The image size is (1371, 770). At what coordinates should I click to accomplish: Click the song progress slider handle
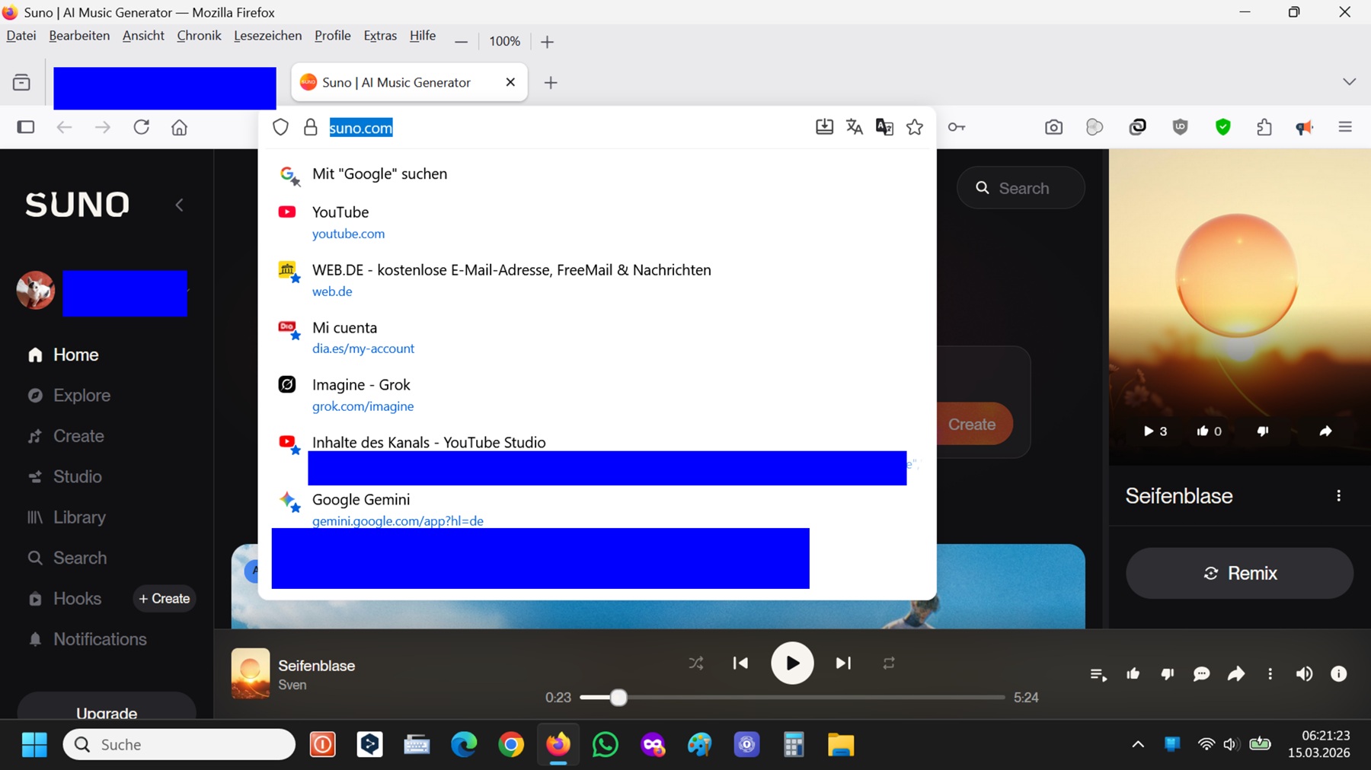click(x=618, y=697)
